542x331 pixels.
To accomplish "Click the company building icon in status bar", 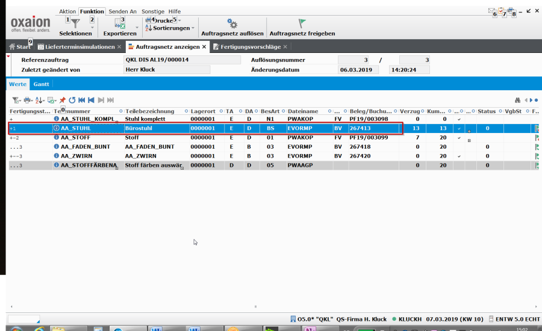I will point(293,319).
